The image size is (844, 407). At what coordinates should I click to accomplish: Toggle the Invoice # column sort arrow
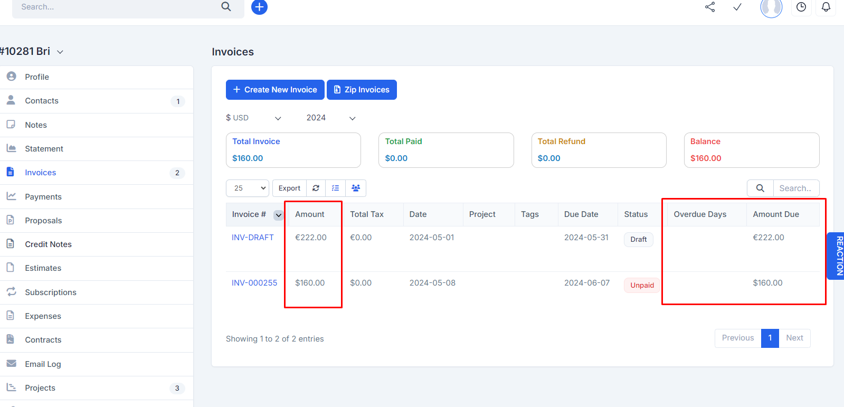point(278,215)
